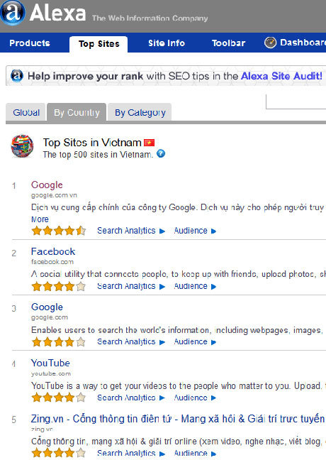The width and height of the screenshot is (326, 460).
Task: Switch to the Global tab
Action: (26, 112)
